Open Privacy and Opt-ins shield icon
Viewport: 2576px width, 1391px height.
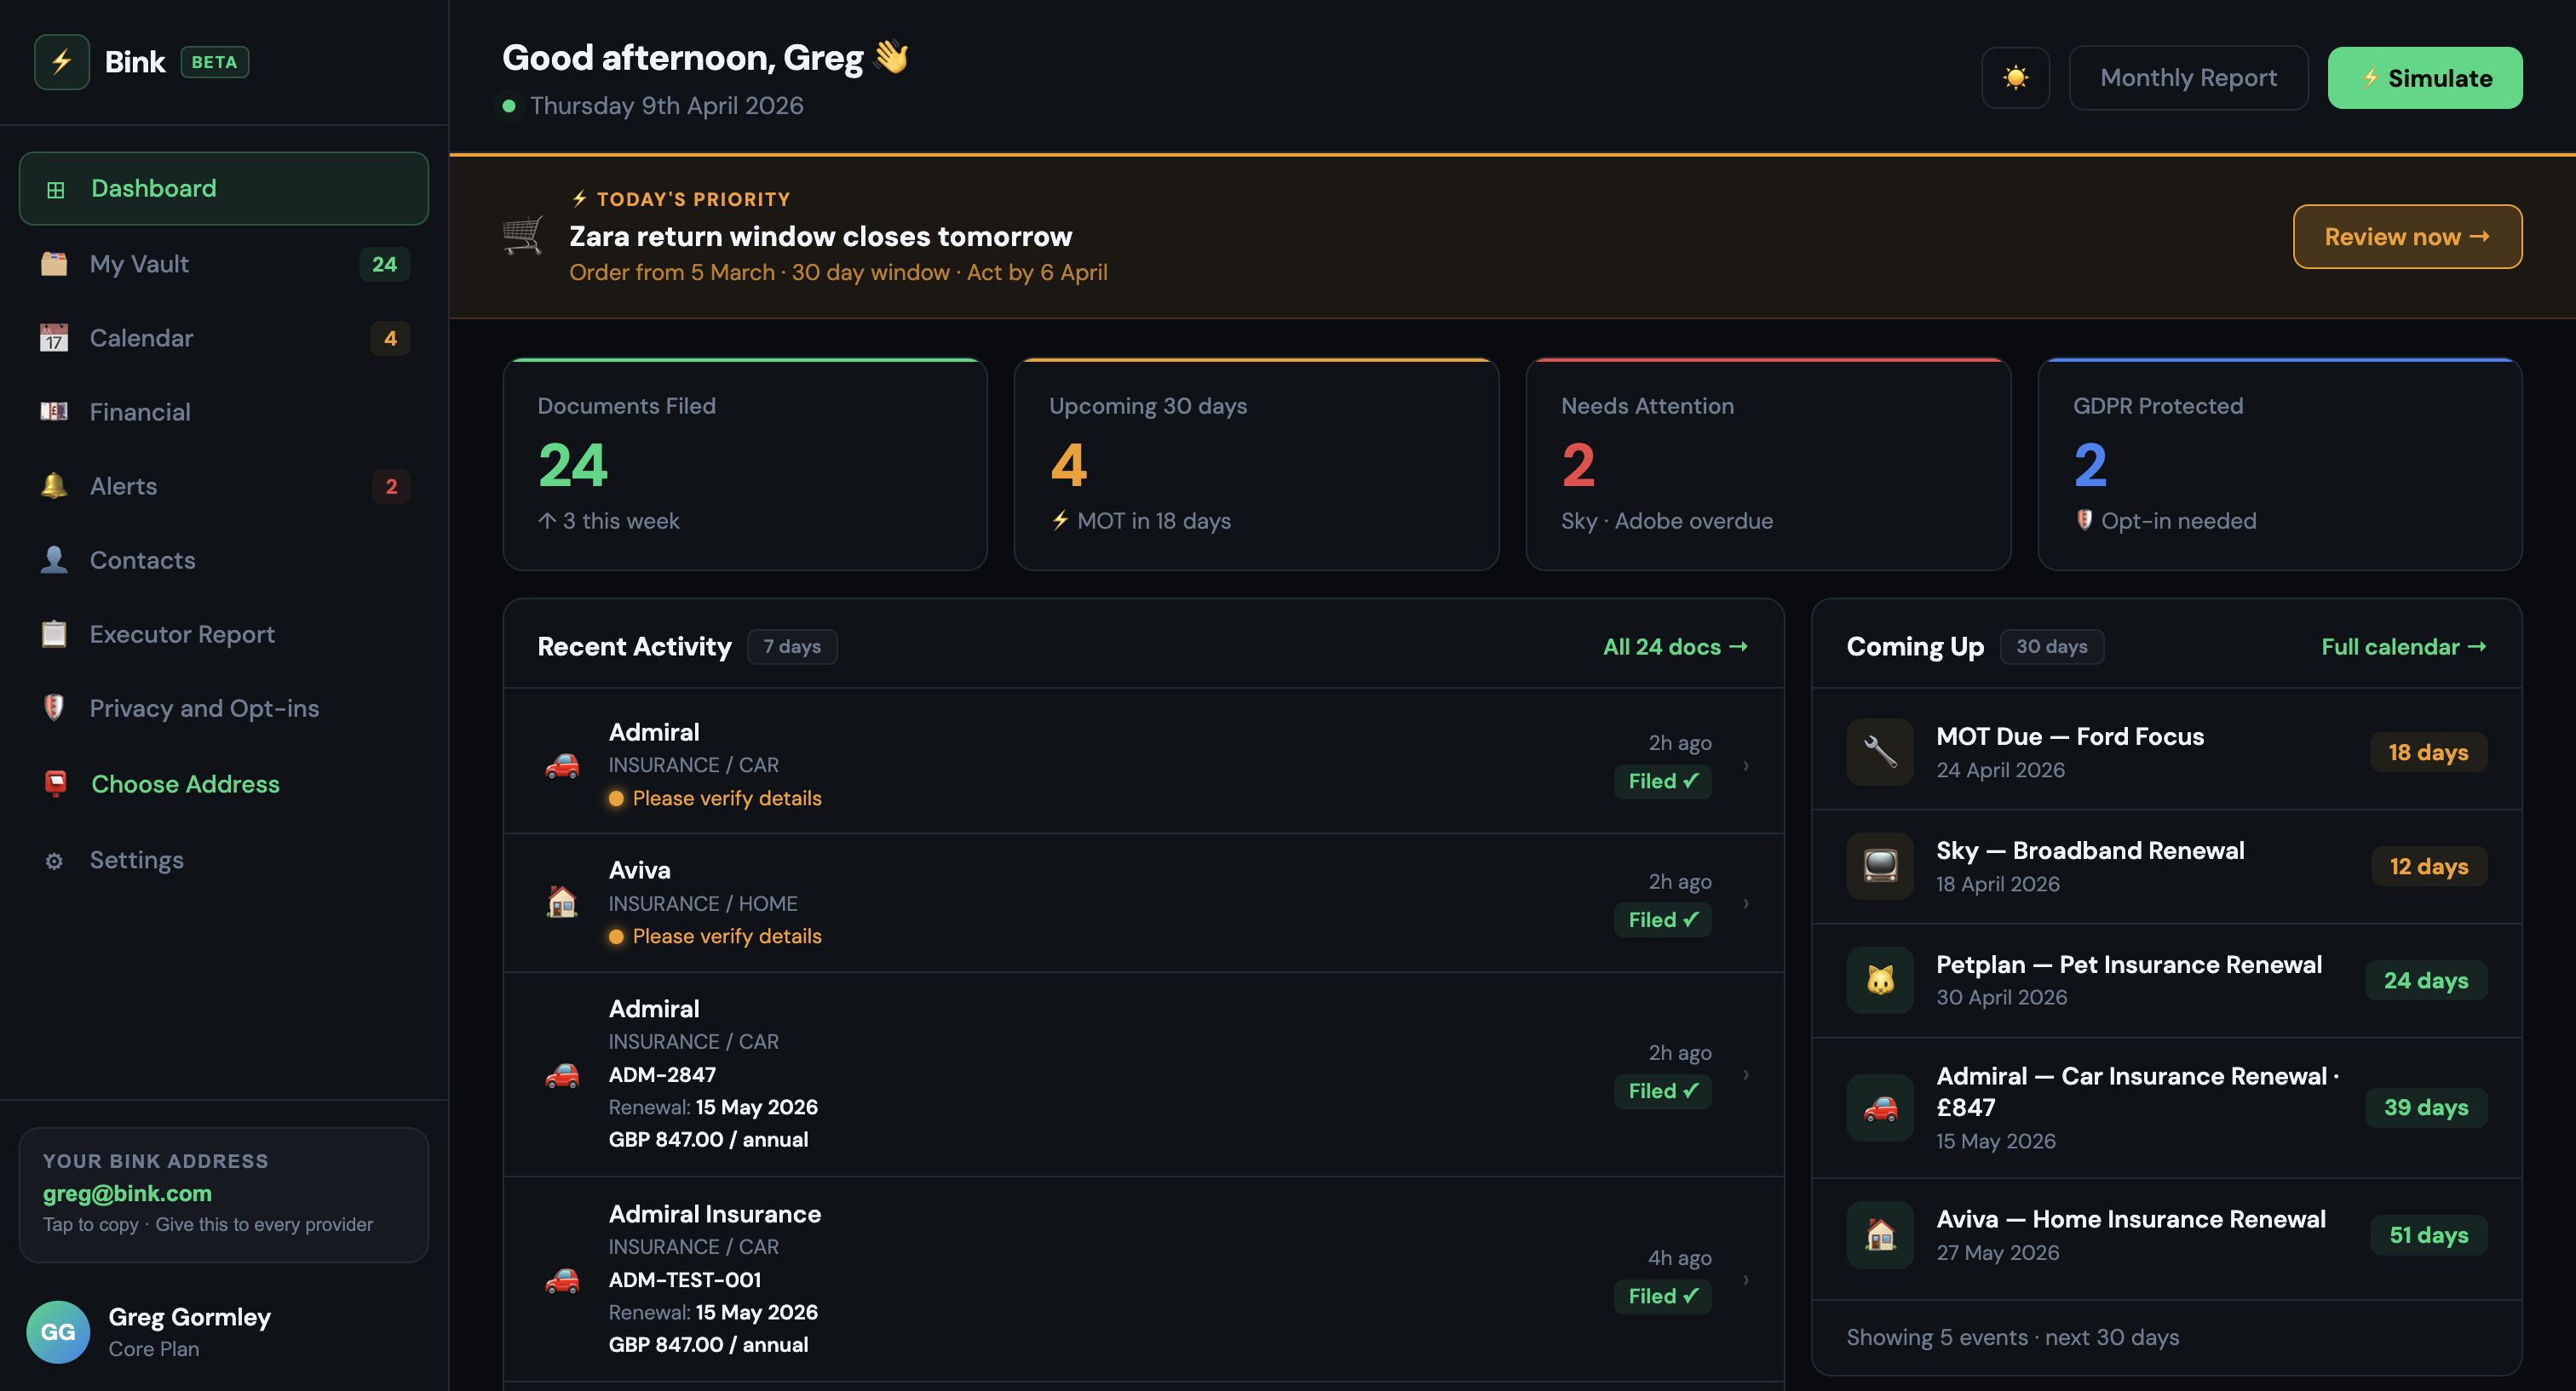click(54, 707)
